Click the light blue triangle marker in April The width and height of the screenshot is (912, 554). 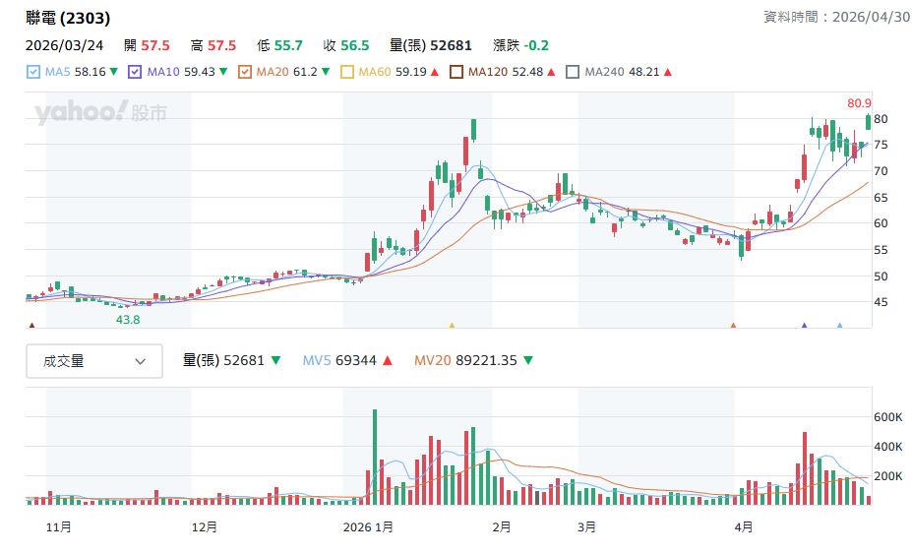[839, 325]
